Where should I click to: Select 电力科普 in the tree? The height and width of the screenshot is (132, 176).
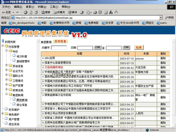pyautogui.click(x=22, y=56)
